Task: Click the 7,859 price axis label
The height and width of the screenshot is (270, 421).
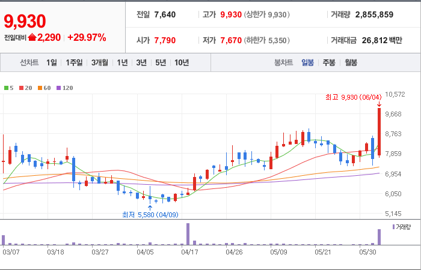Action: 393,154
